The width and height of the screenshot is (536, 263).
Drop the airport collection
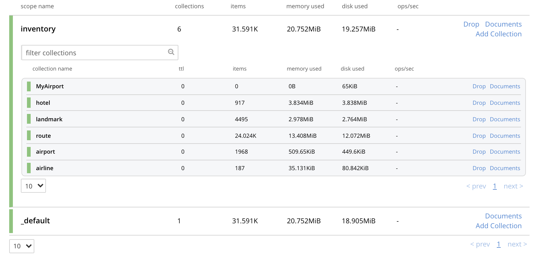479,152
